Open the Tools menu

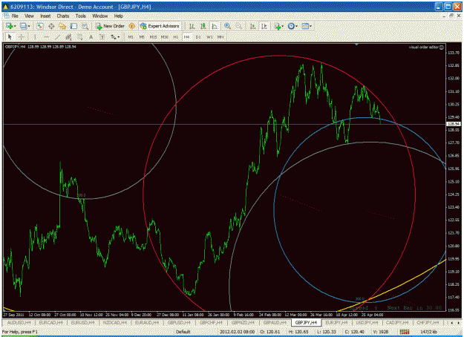(x=80, y=16)
